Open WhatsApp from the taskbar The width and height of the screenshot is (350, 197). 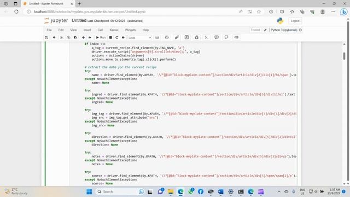click(191, 192)
